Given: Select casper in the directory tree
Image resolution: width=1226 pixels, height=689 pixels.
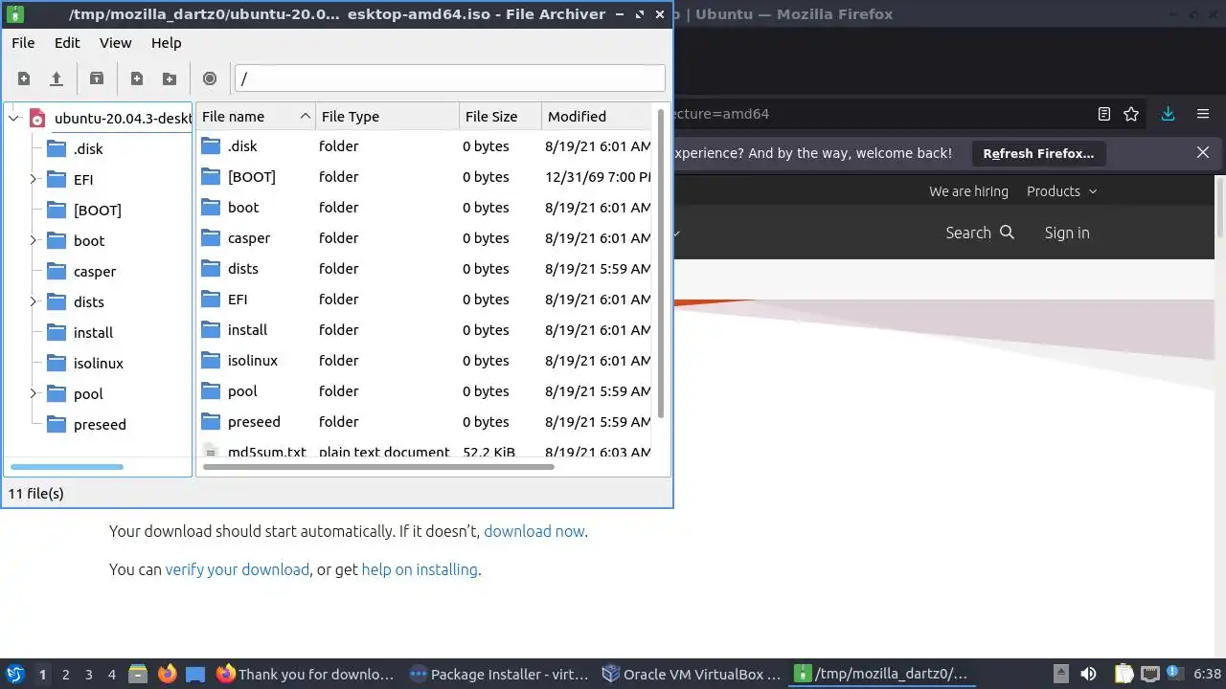Looking at the screenshot, I should [95, 272].
